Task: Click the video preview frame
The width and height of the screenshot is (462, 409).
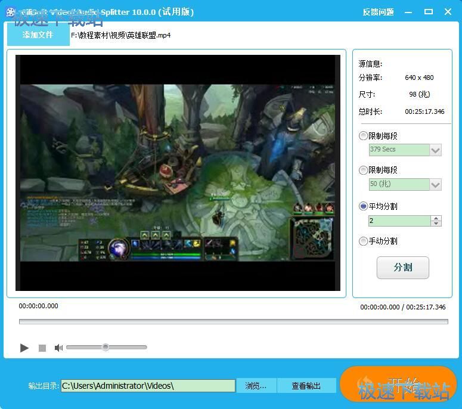Action: pyautogui.click(x=178, y=173)
